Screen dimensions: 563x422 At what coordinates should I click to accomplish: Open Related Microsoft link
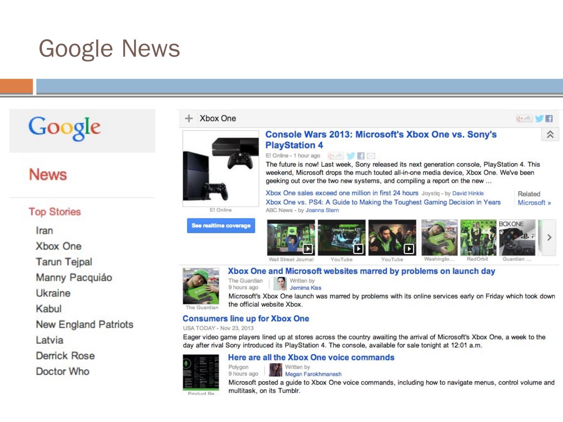coord(534,203)
